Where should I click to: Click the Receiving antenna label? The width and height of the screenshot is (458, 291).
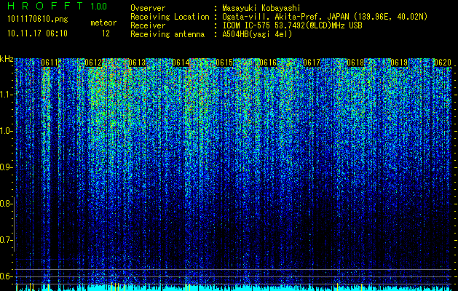tap(167, 34)
